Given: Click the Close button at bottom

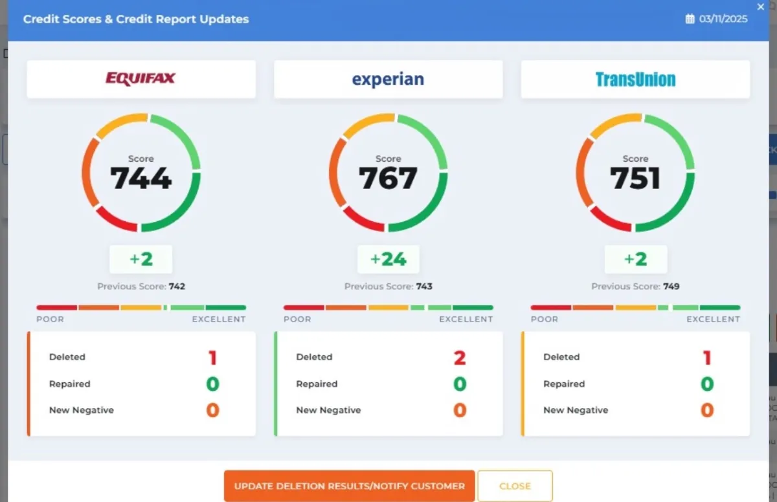Looking at the screenshot, I should point(515,486).
